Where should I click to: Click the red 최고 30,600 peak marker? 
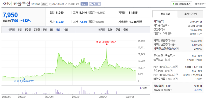pyautogui.click(x=107, y=44)
